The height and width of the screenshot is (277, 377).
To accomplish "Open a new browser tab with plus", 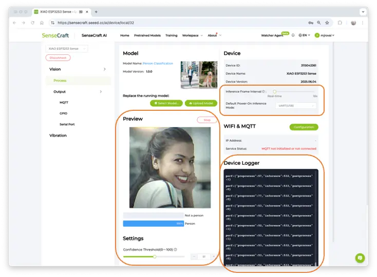I will pos(96,12).
